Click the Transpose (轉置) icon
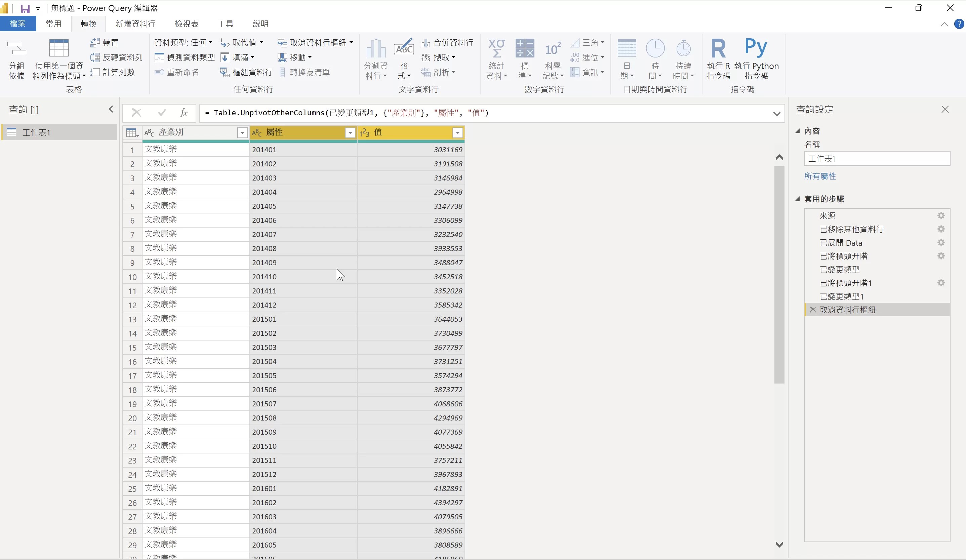Image resolution: width=966 pixels, height=560 pixels. (95, 43)
